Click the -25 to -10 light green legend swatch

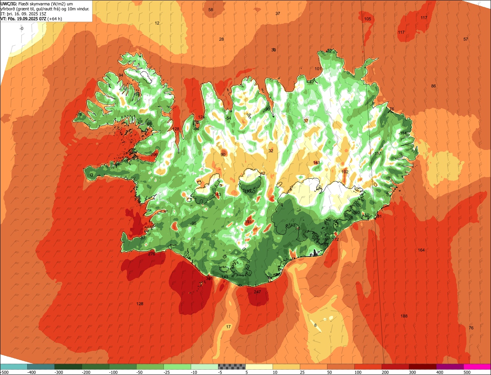click(177, 367)
